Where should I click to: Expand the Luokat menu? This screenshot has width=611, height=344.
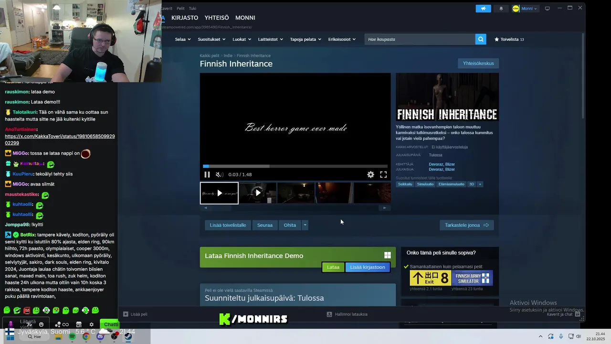(242, 39)
